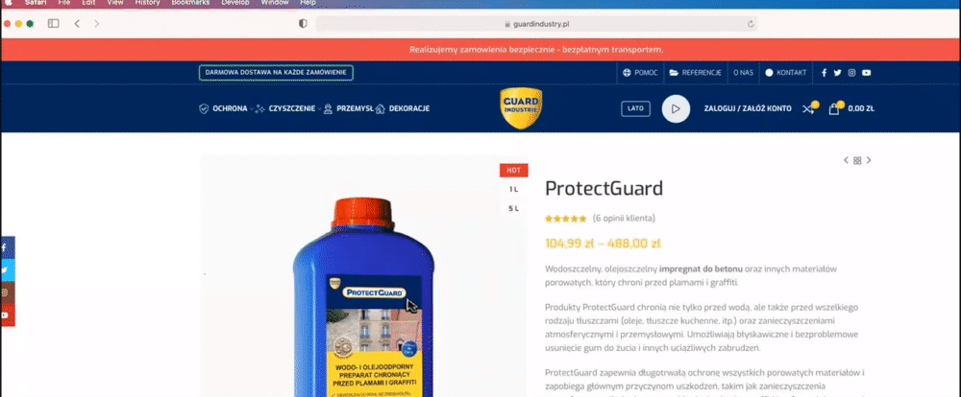Open YouTube icon in top bar
Screen dimensions: 961x397
[866, 73]
